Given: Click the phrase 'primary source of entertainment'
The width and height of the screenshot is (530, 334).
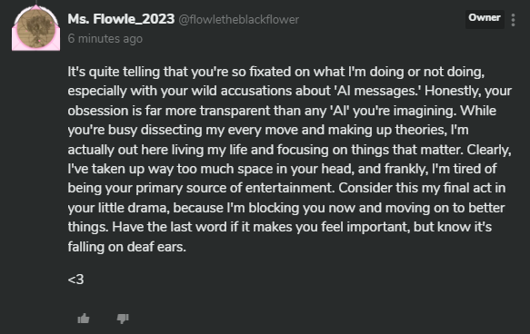Looking at the screenshot, I should (x=235, y=188).
